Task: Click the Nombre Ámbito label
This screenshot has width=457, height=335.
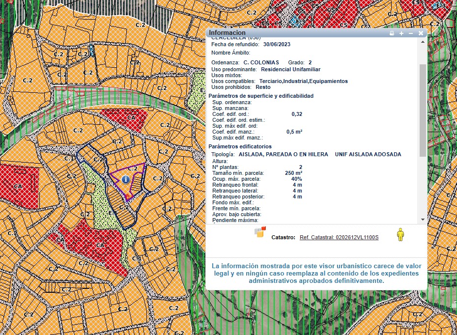Action: click(230, 53)
